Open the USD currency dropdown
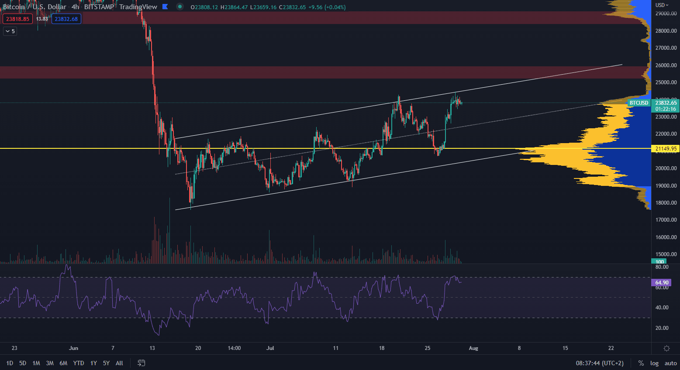The height and width of the screenshot is (370, 680). tap(662, 5)
